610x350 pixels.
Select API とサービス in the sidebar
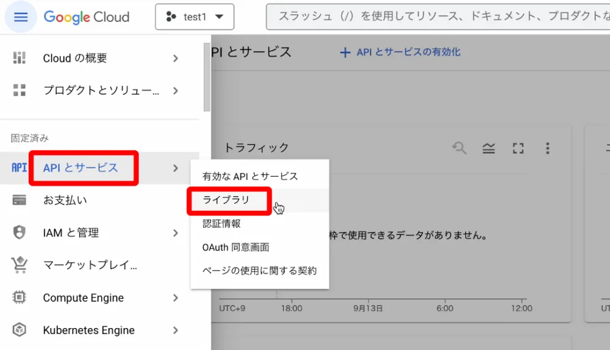click(81, 168)
